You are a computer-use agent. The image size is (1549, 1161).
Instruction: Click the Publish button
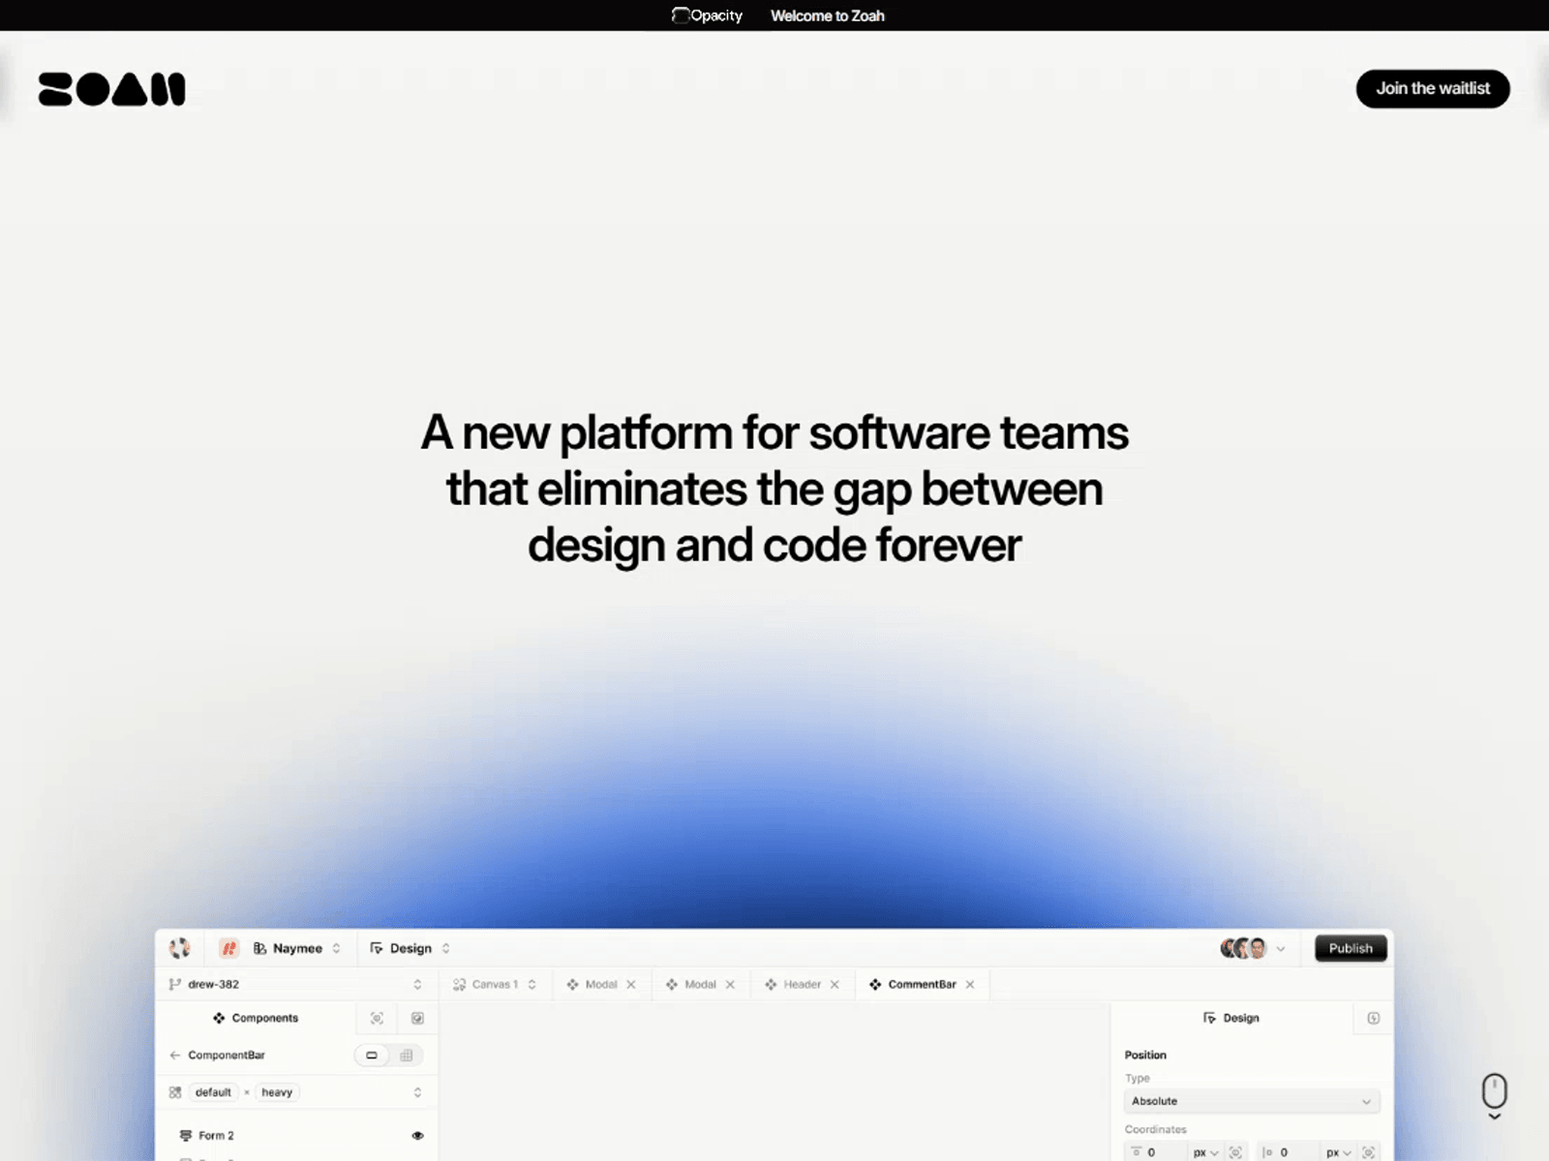[1351, 948]
